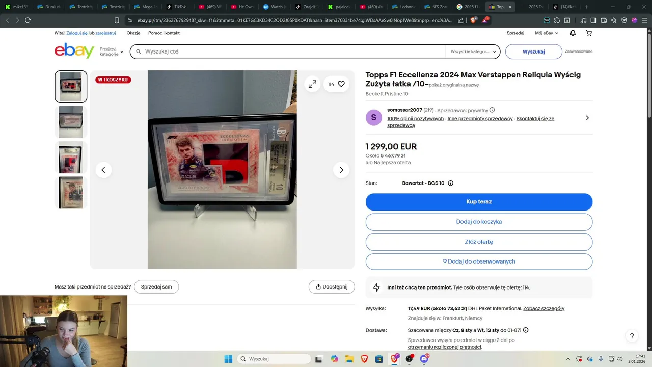652x367 pixels.
Task: Open the BGS 10 condition info icon
Action: 450,183
